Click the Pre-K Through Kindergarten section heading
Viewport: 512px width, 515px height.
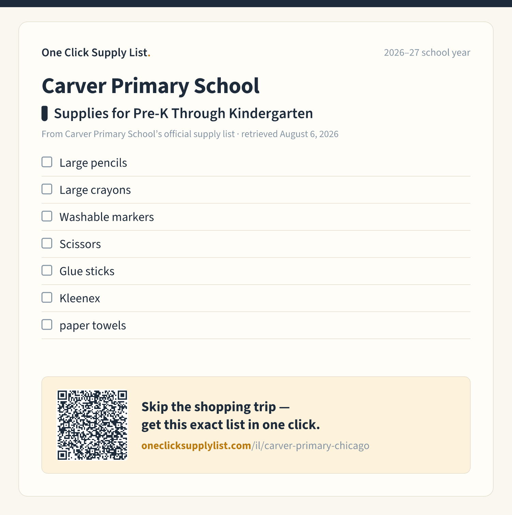tap(183, 113)
